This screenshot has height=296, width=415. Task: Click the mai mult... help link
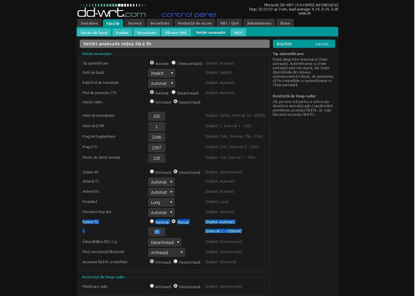click(x=323, y=44)
